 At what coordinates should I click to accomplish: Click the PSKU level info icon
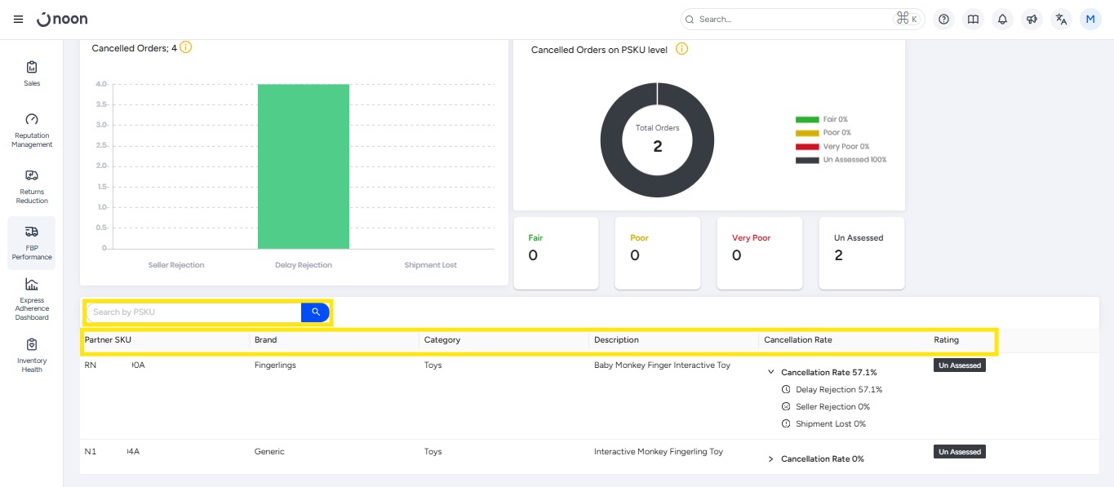[681, 49]
